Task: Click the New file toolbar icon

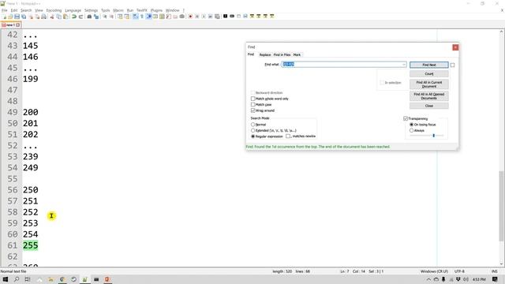Action: click(4, 17)
